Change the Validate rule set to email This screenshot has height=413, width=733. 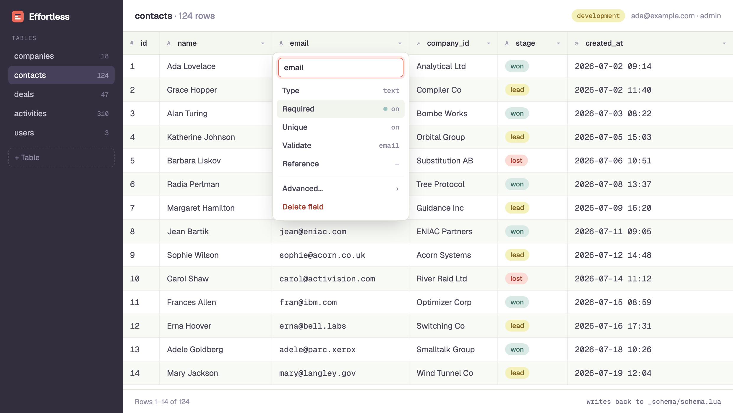(x=341, y=145)
